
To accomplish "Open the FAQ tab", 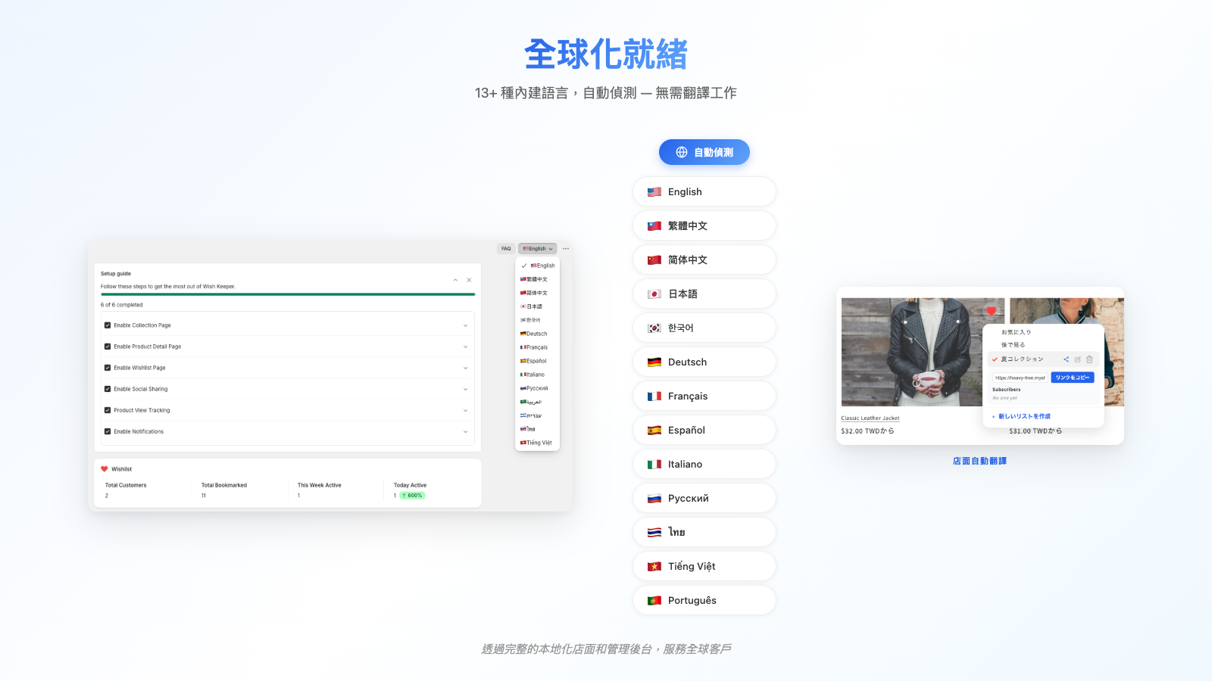I will (505, 248).
